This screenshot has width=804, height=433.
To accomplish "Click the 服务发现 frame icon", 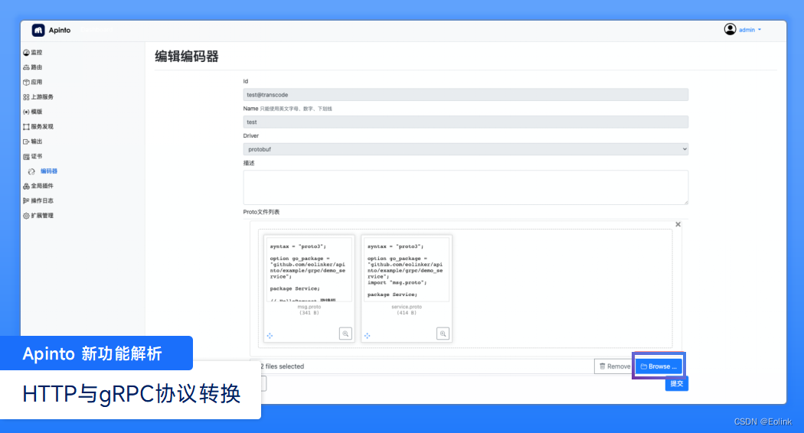I will click(26, 127).
